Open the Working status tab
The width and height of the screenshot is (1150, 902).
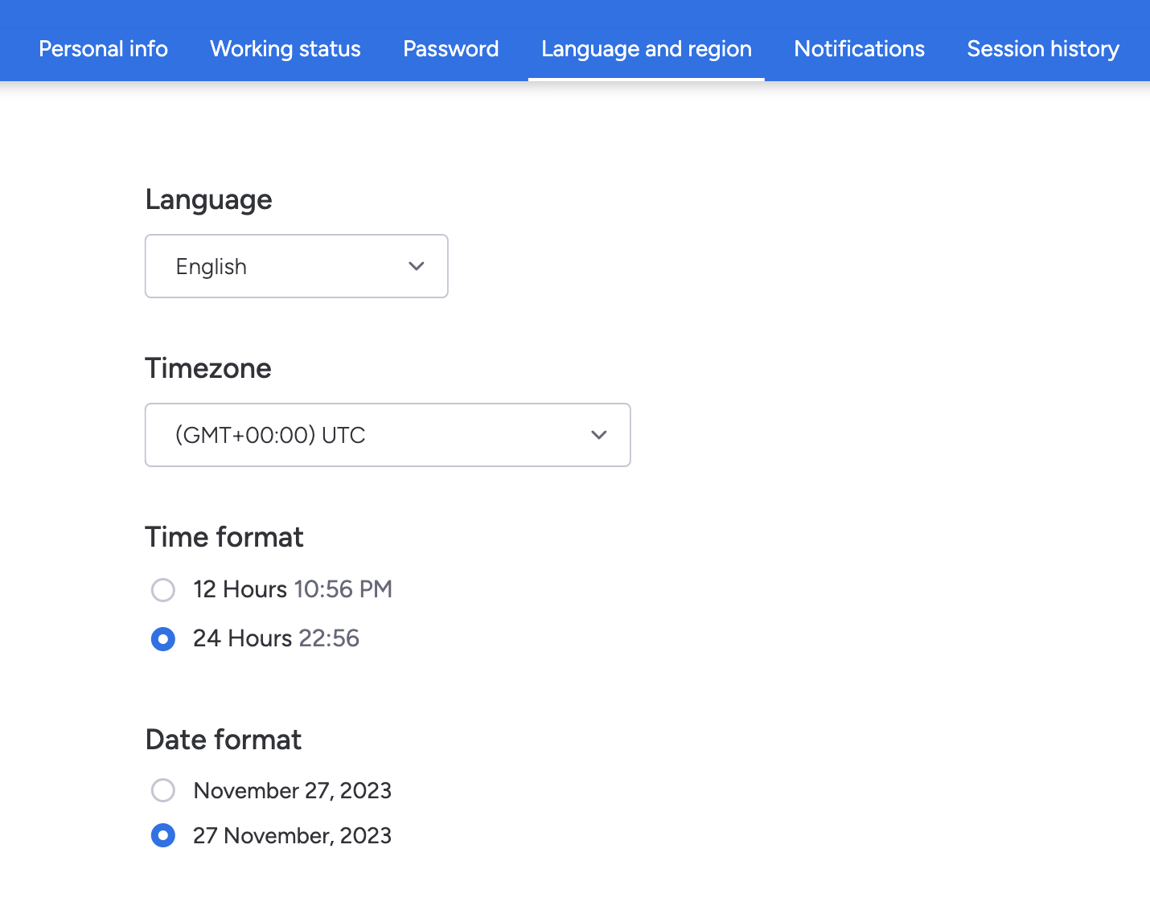coord(285,48)
